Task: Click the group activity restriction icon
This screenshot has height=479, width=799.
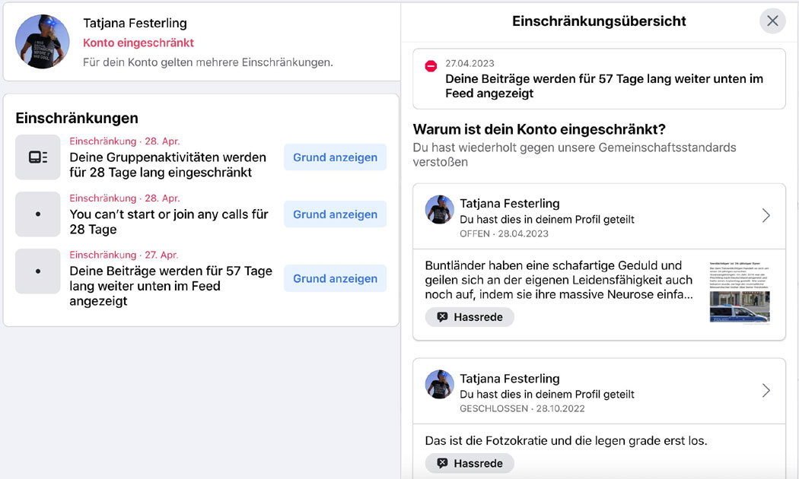Action: [38, 157]
